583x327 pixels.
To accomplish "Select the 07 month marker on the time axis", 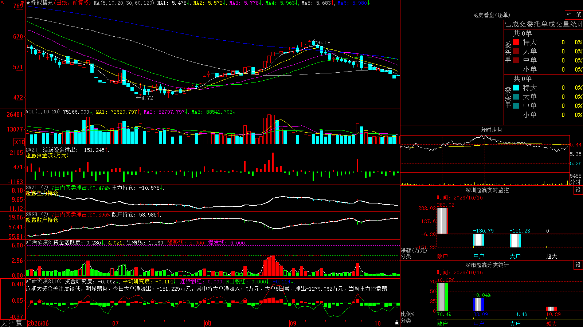I will pos(116,323).
